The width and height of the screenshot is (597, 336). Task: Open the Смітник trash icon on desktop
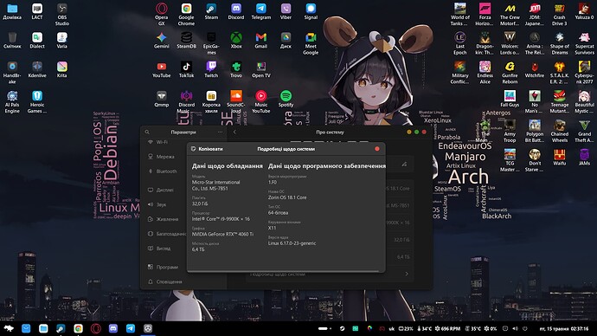click(x=12, y=41)
